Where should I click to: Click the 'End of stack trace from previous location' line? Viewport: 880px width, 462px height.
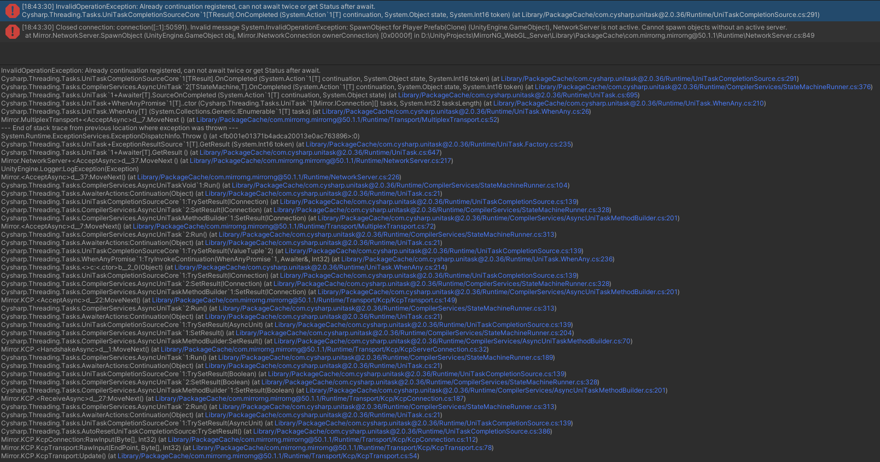coord(120,128)
